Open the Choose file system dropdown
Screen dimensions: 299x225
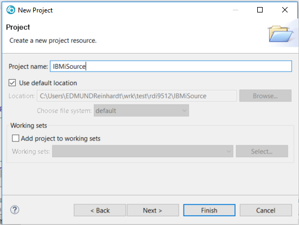coord(141,111)
